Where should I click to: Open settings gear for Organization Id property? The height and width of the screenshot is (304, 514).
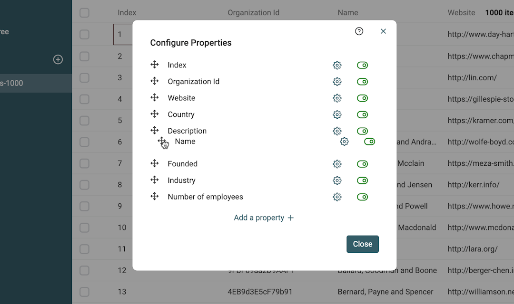point(337,82)
